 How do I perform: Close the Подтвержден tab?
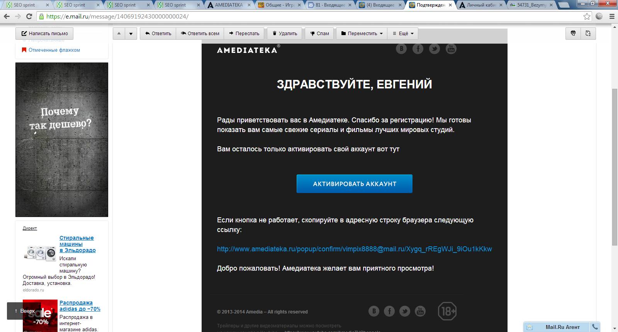point(450,5)
